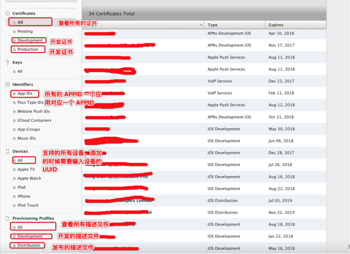The height and width of the screenshot is (254, 350).
Task: Click the Provisioning Profiles document icon
Action: click(x=7, y=218)
